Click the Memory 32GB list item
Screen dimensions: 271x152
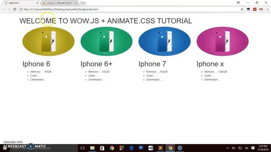tap(99, 72)
